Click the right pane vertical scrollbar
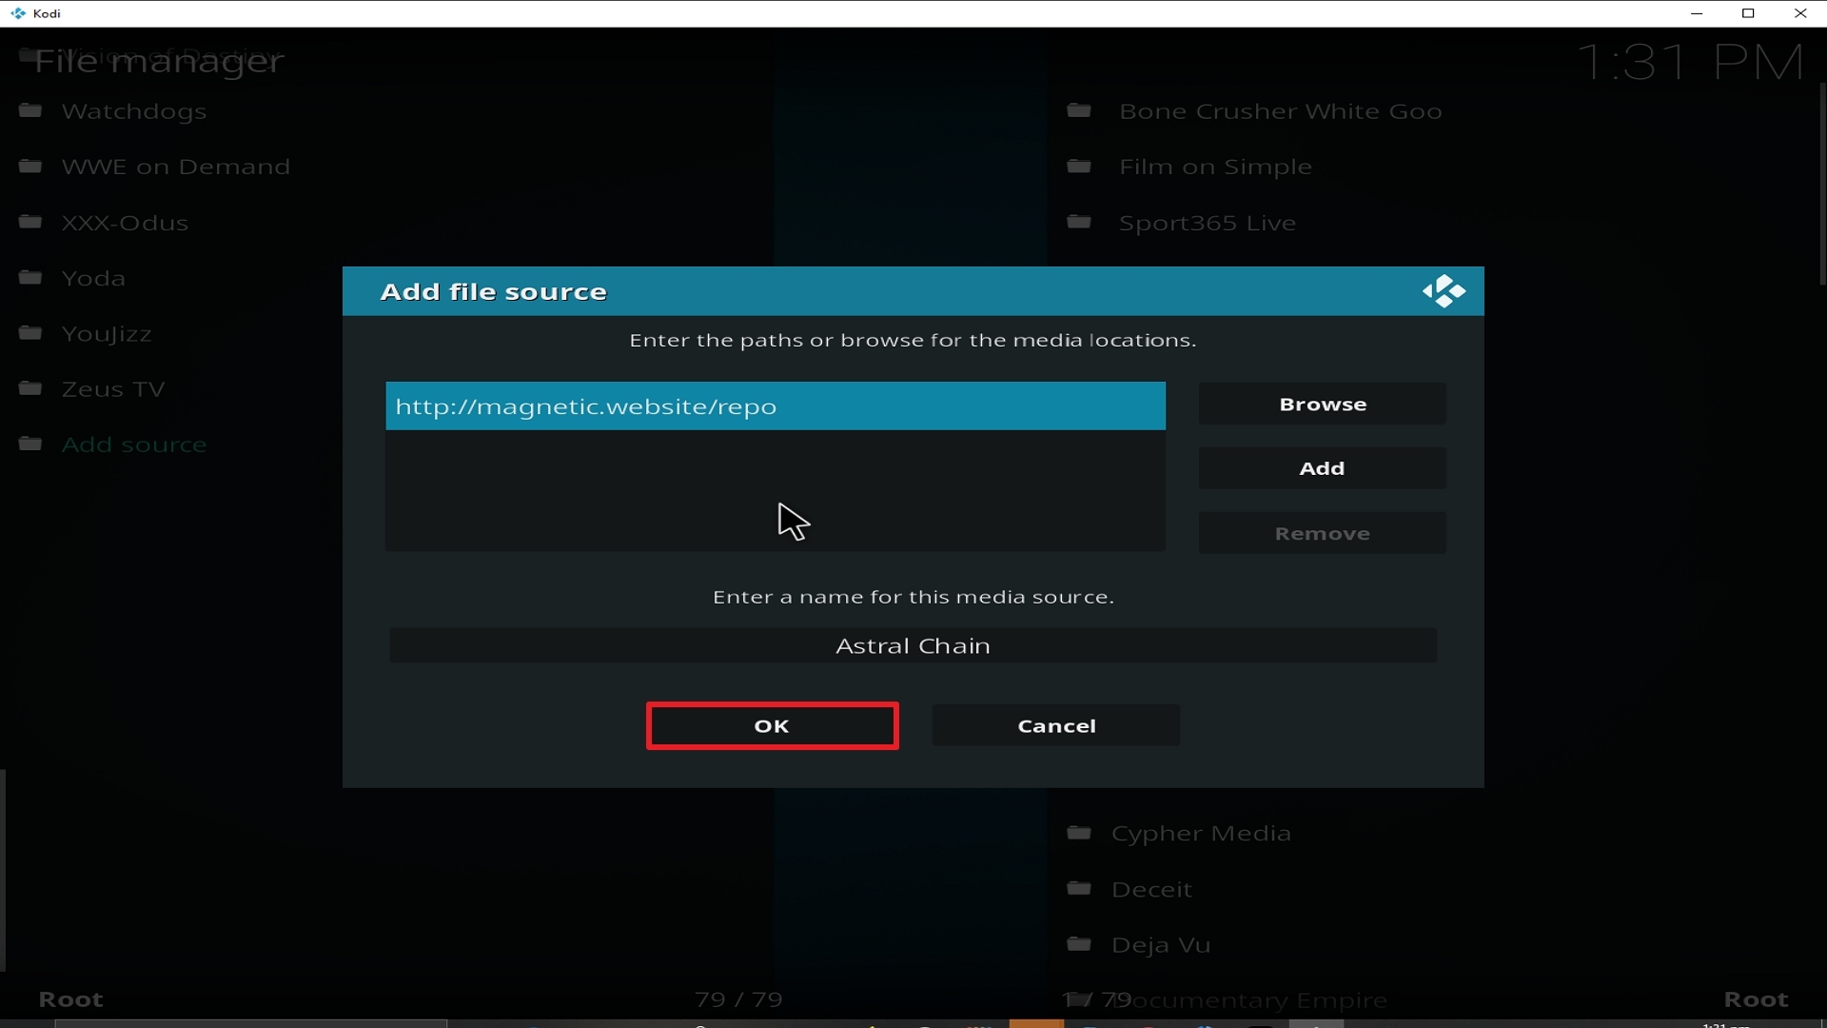This screenshot has width=1827, height=1028. pyautogui.click(x=1822, y=184)
